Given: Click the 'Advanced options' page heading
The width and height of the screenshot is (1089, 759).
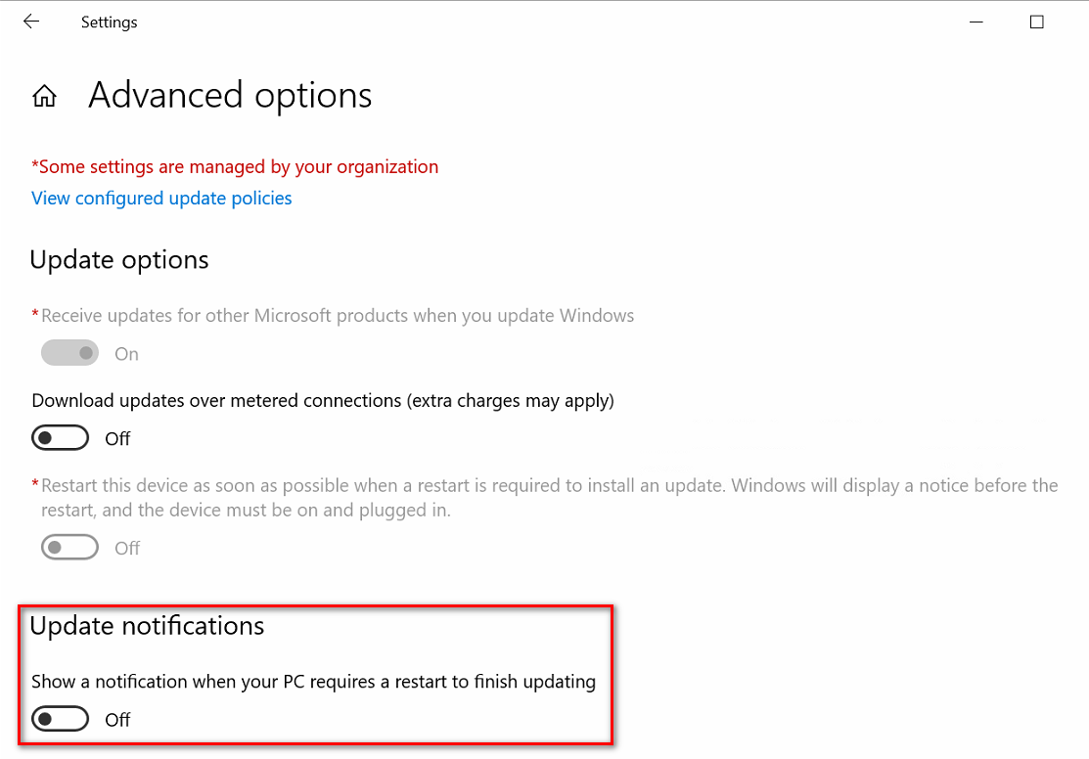Looking at the screenshot, I should [230, 95].
